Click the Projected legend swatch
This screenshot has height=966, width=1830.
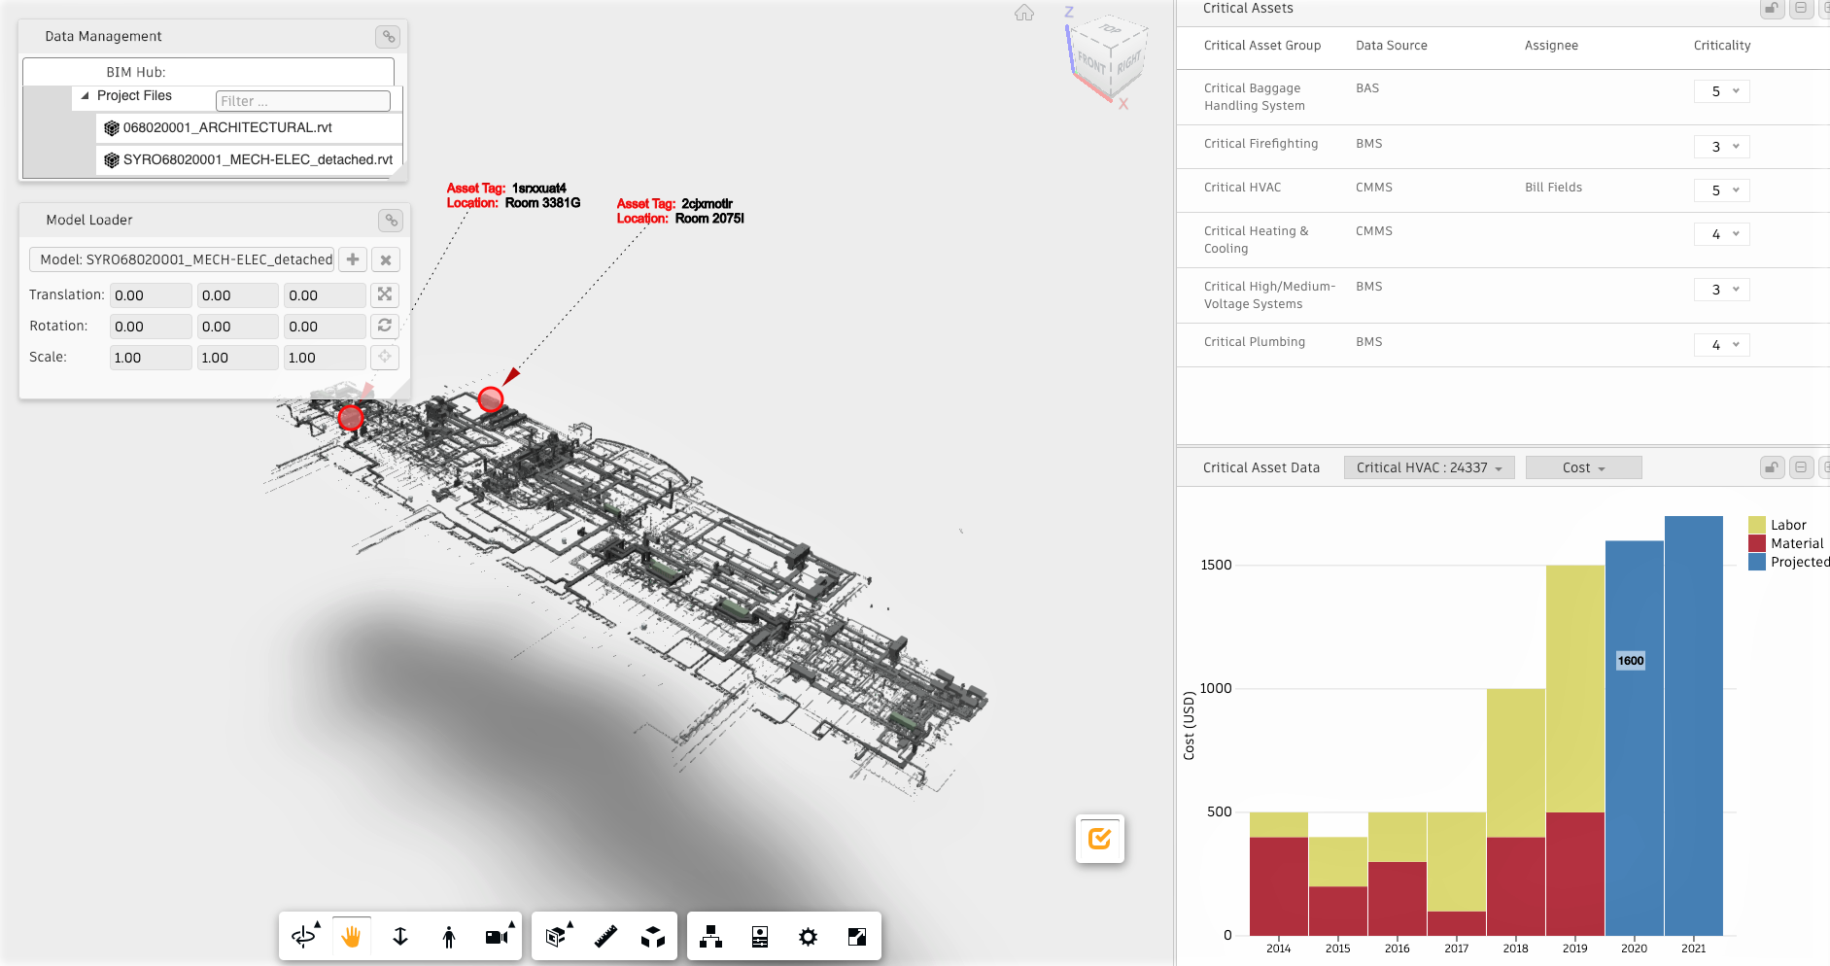coord(1757,562)
